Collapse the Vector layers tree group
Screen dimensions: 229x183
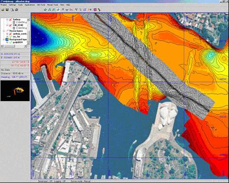click(3, 31)
